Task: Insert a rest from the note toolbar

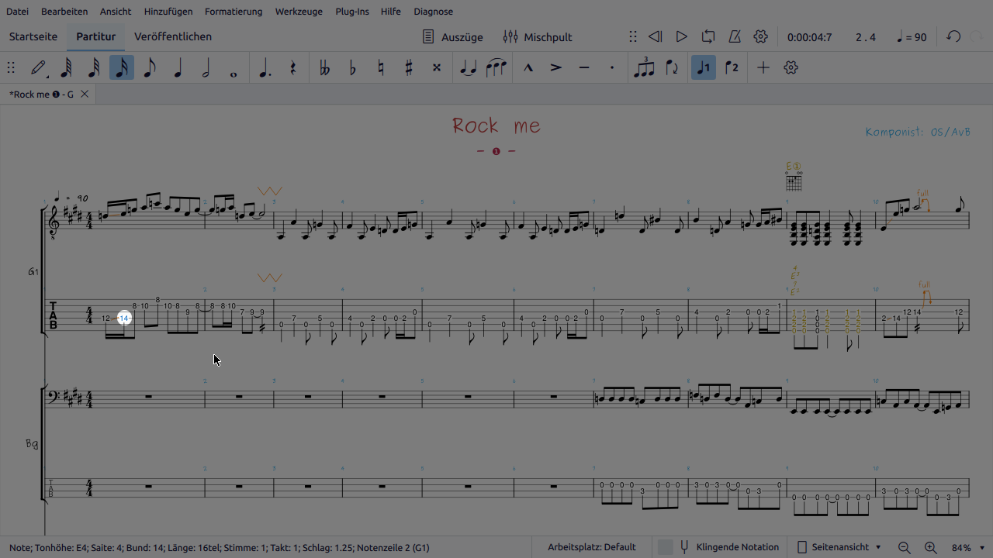Action: tap(292, 68)
